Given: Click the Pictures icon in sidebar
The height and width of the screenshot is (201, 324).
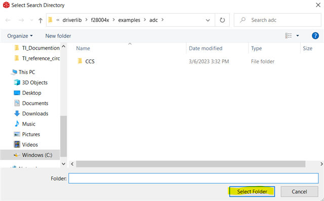Looking at the screenshot, I should pos(17,134).
